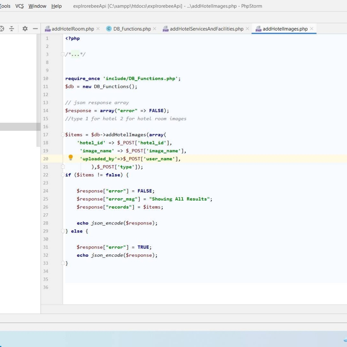Close the addHotelRoom.php tab

point(98,29)
